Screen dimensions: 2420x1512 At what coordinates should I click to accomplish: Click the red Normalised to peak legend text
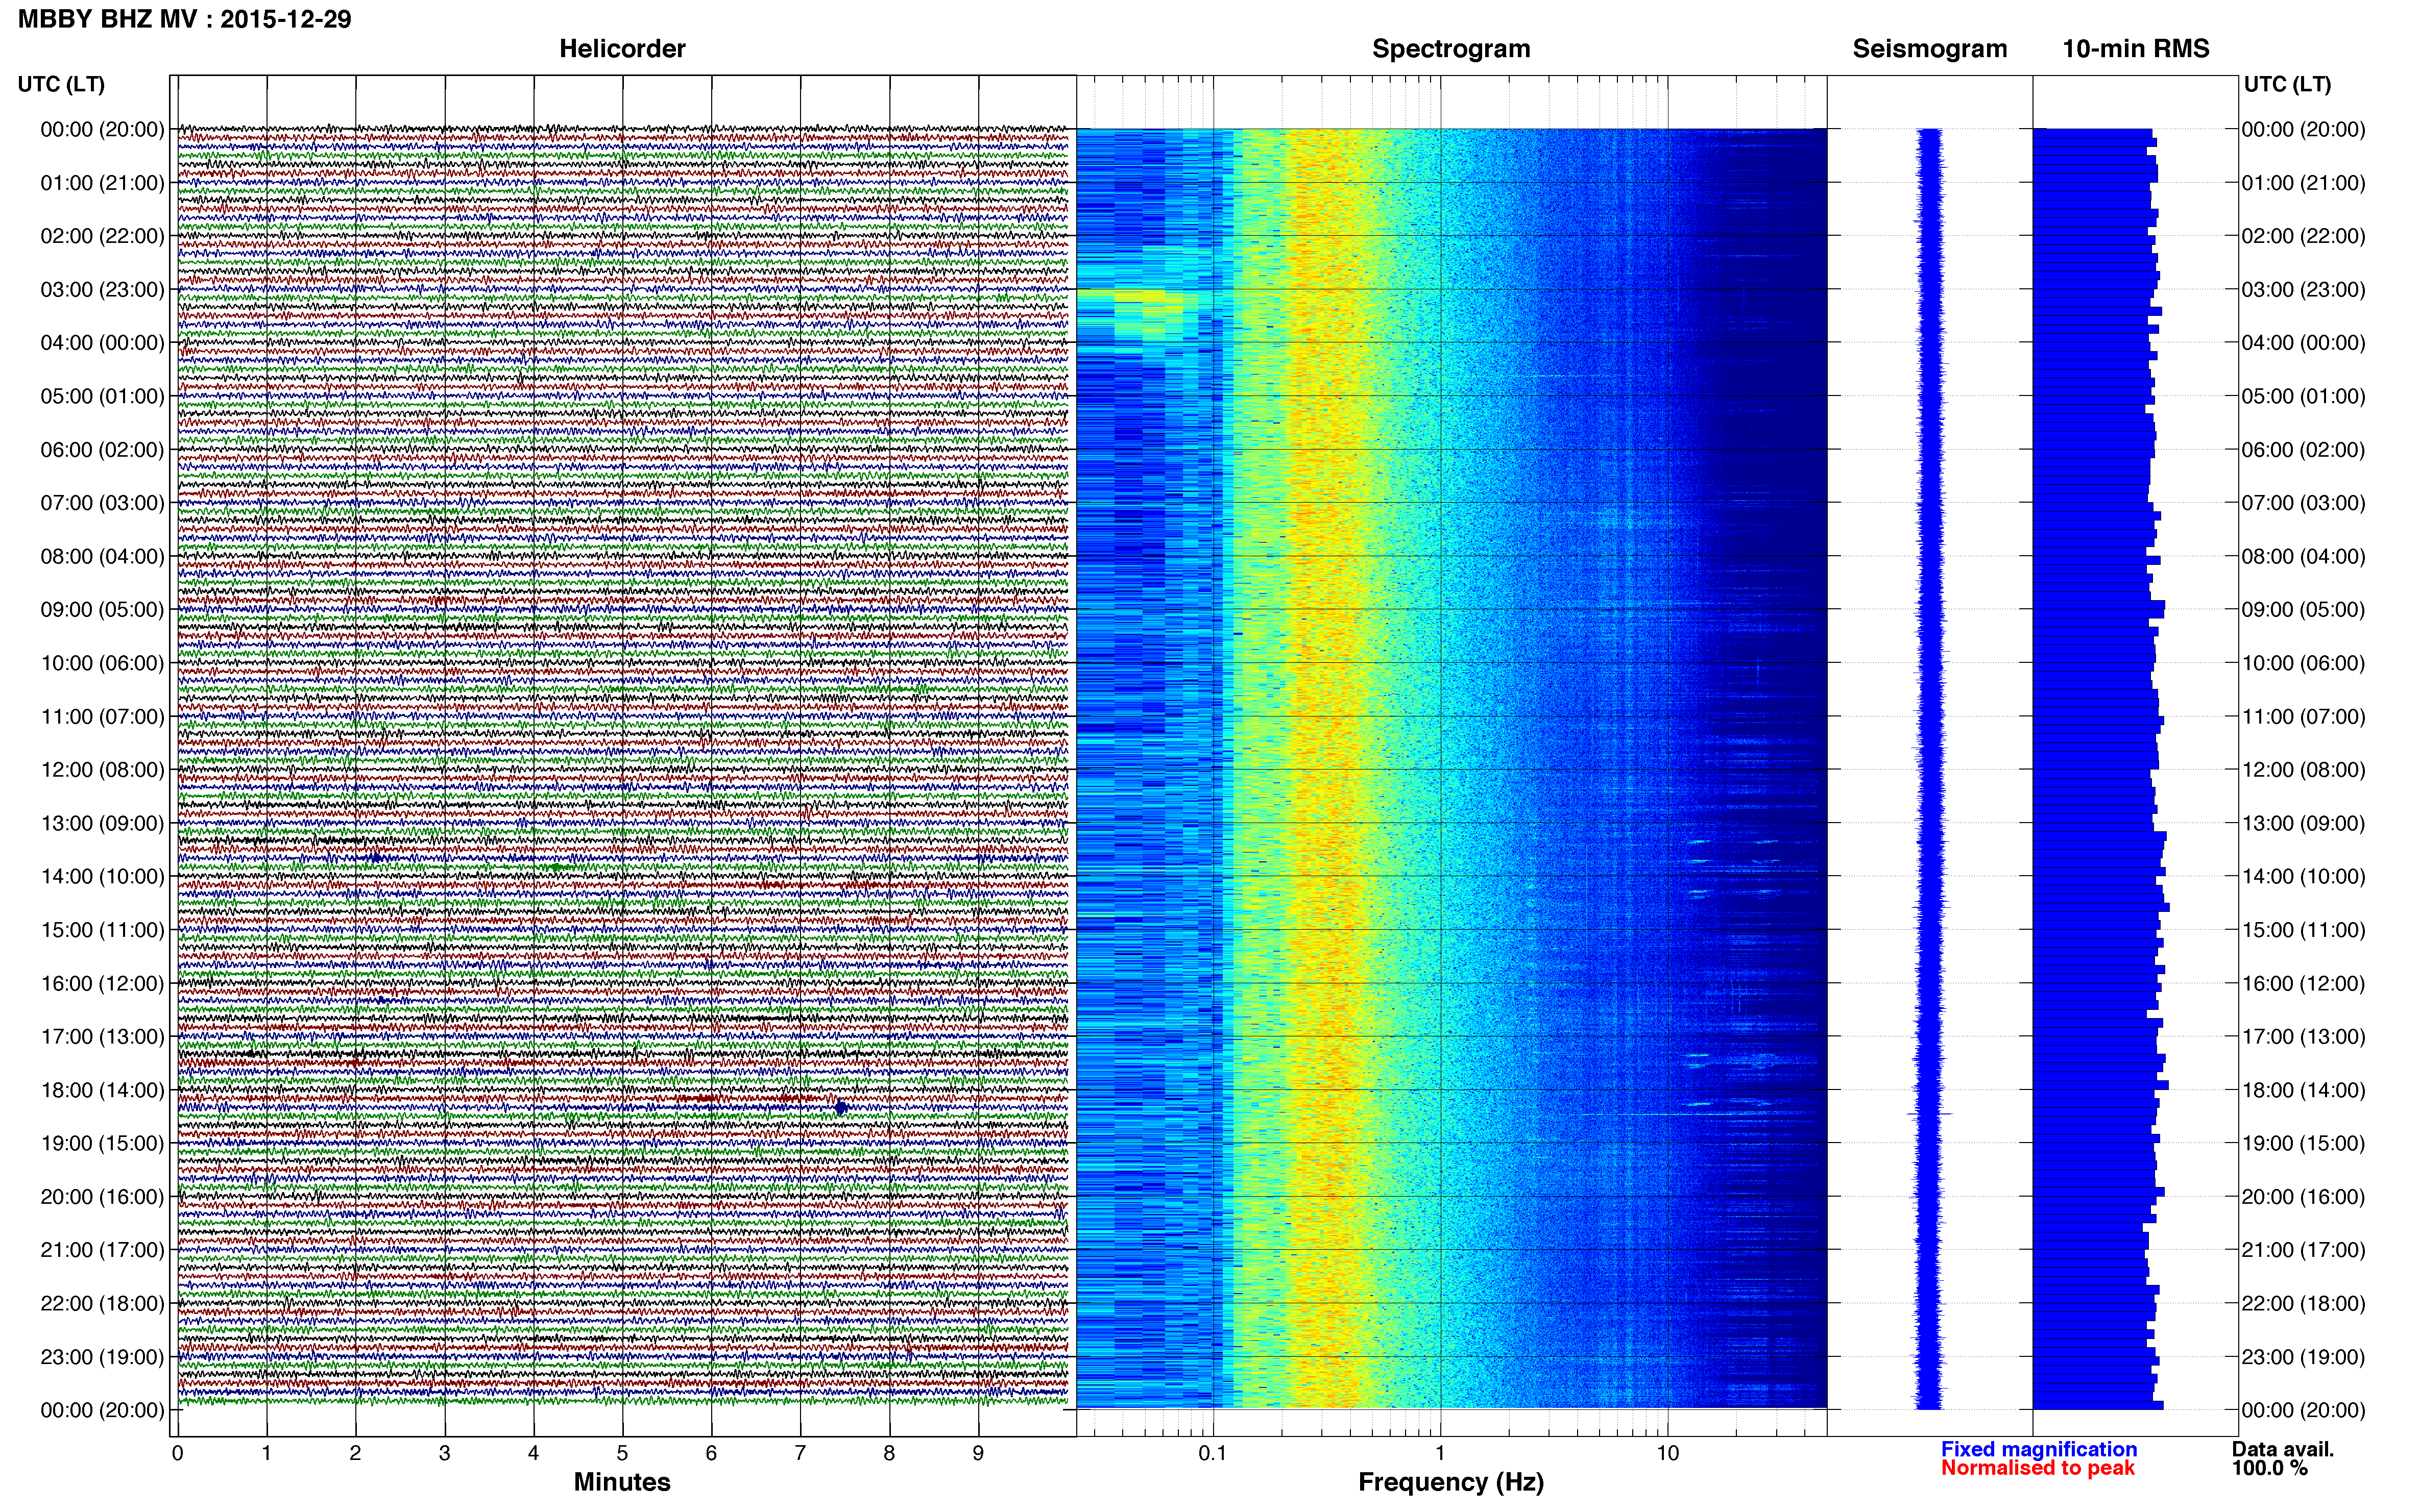2038,1468
